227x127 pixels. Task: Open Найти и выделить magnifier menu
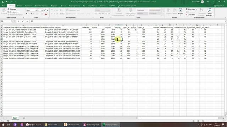(x=210, y=12)
